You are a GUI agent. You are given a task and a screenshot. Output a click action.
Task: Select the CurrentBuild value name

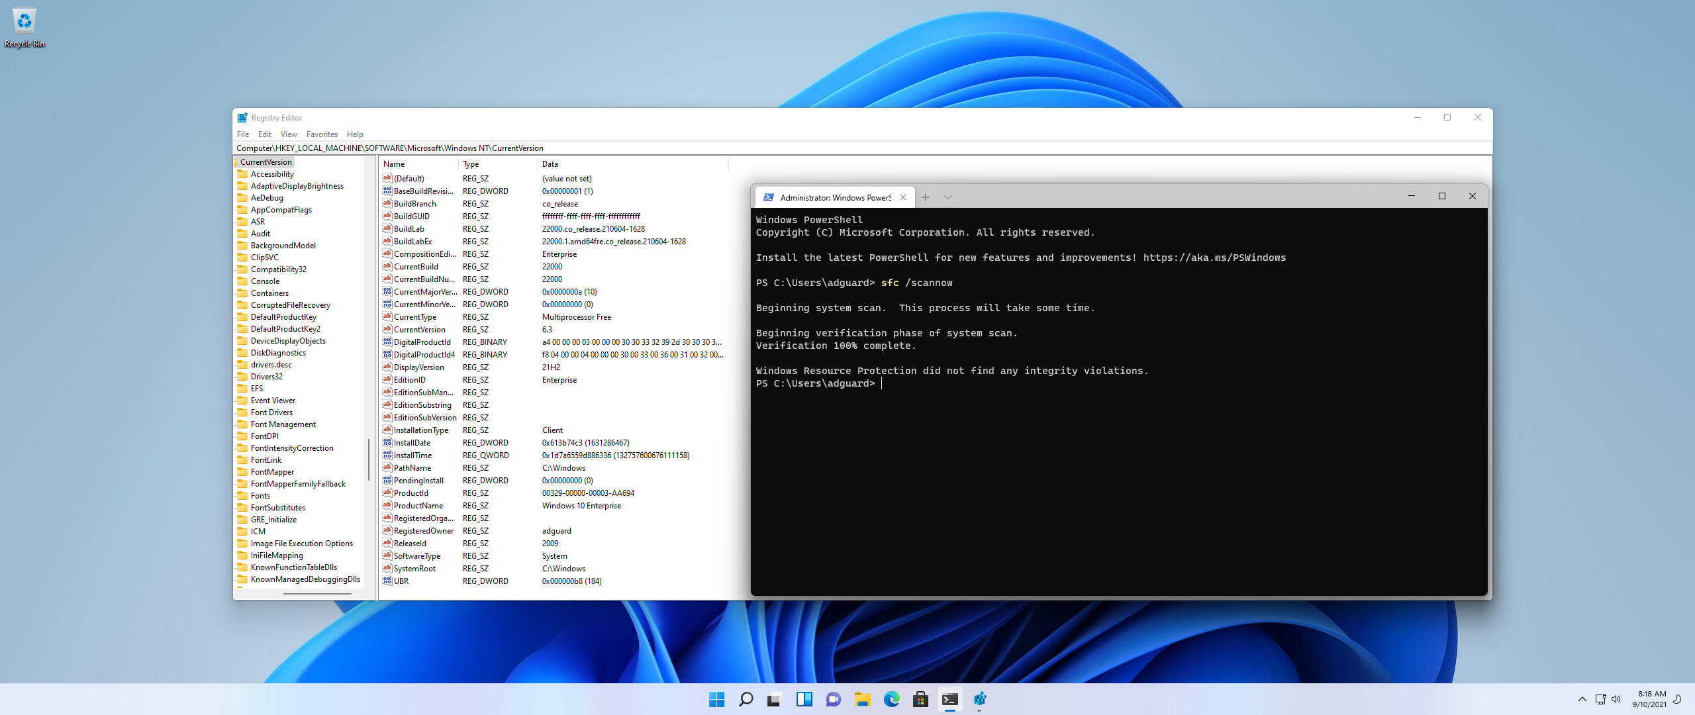click(416, 267)
